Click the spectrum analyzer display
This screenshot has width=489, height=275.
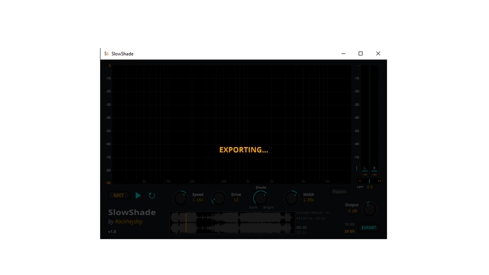click(x=232, y=124)
